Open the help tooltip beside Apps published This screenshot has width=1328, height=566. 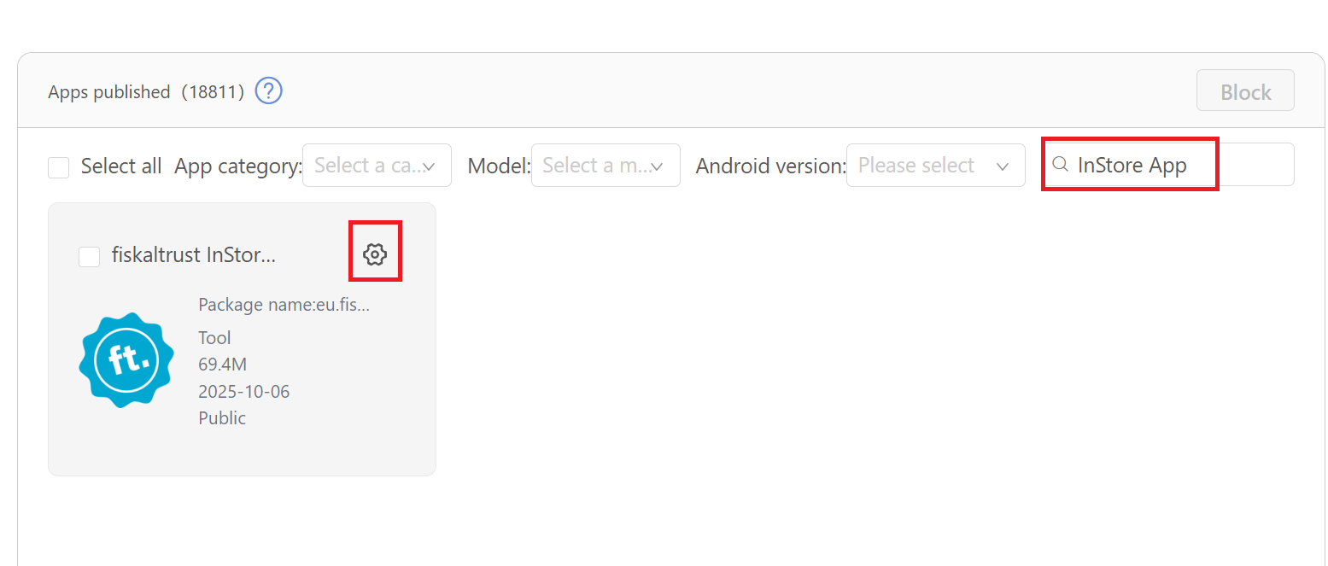[269, 90]
